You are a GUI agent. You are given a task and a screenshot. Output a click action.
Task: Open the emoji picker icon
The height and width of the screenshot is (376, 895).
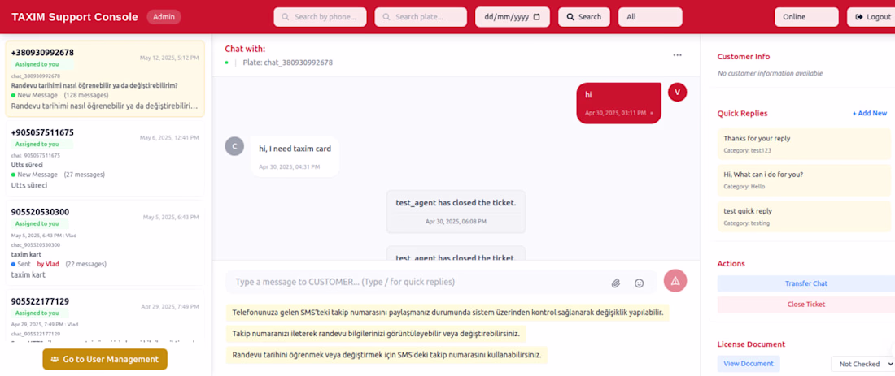pyautogui.click(x=640, y=283)
